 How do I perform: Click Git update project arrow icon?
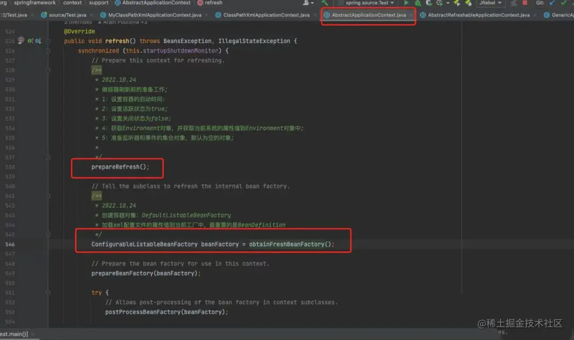552,3
